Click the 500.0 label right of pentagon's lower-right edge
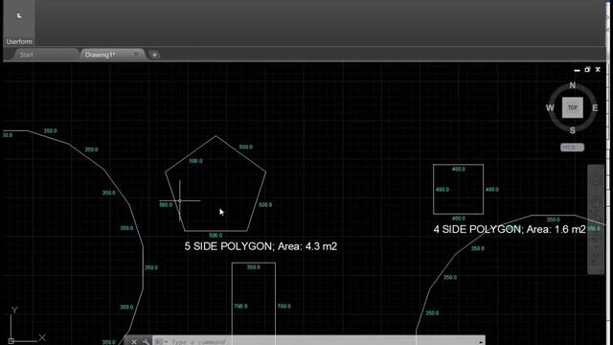This screenshot has height=345, width=613. [265, 204]
